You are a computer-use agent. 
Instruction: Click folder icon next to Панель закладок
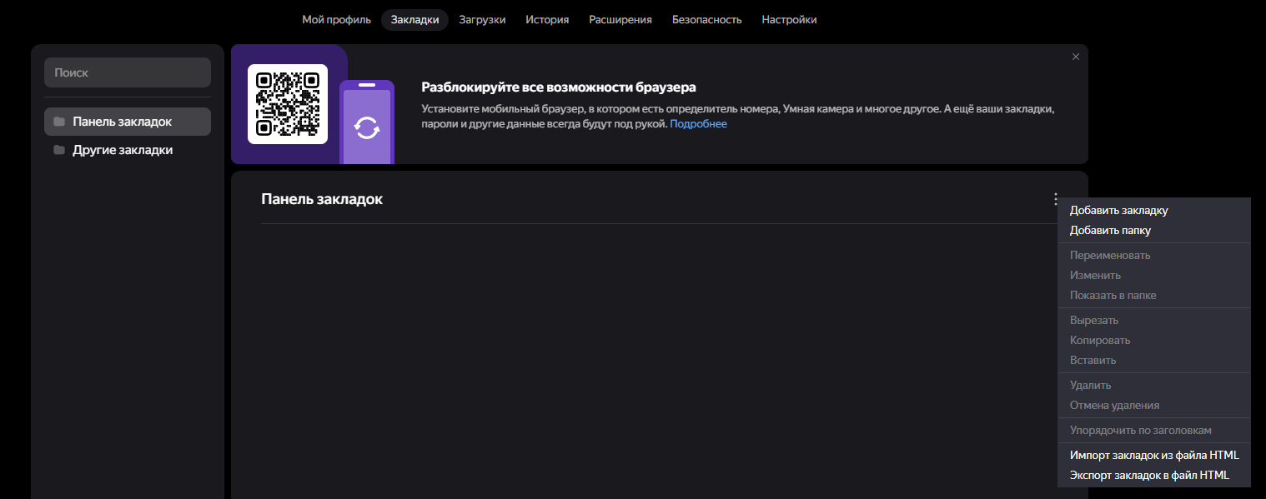[58, 122]
